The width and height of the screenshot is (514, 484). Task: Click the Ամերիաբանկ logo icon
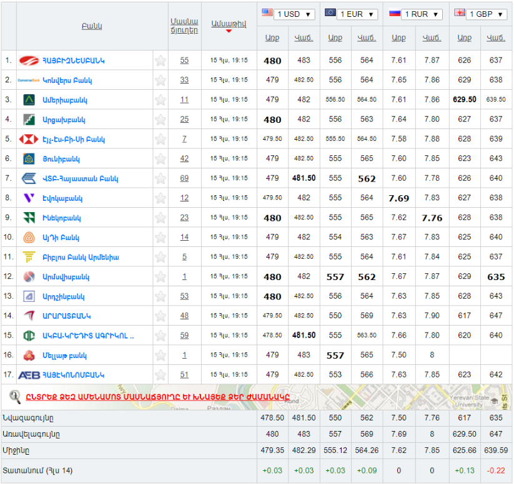(29, 100)
